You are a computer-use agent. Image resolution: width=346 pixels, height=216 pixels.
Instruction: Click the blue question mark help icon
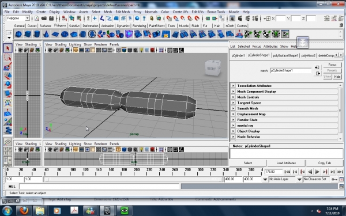point(144,18)
